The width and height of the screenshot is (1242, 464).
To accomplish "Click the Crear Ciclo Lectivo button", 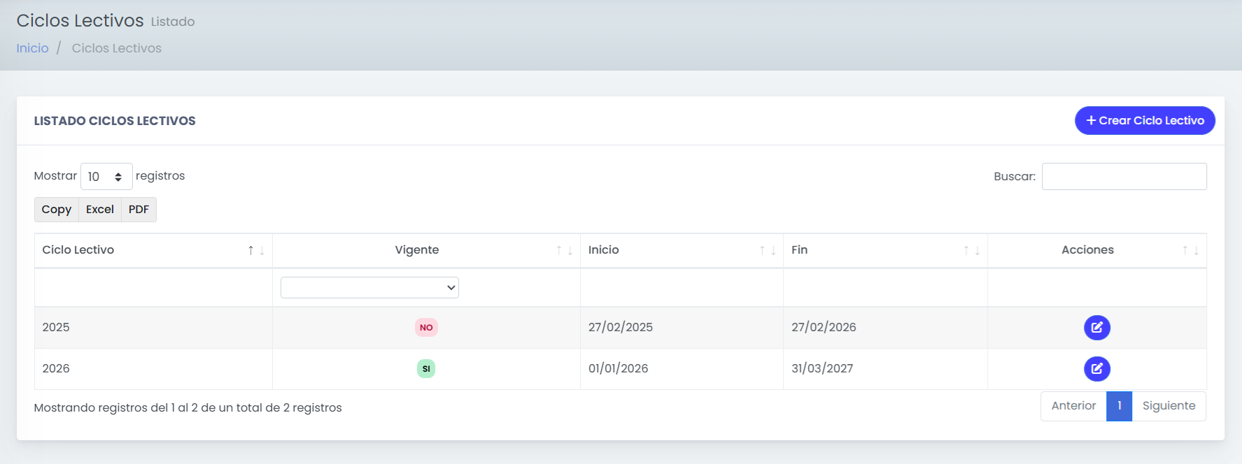I will (1145, 120).
